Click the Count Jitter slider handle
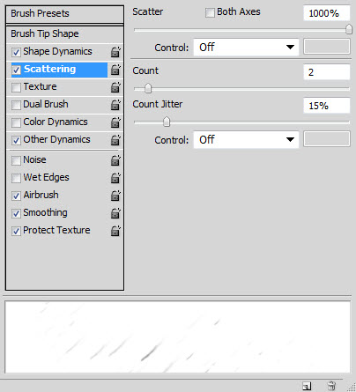This screenshot has height=392, width=356. click(167, 122)
